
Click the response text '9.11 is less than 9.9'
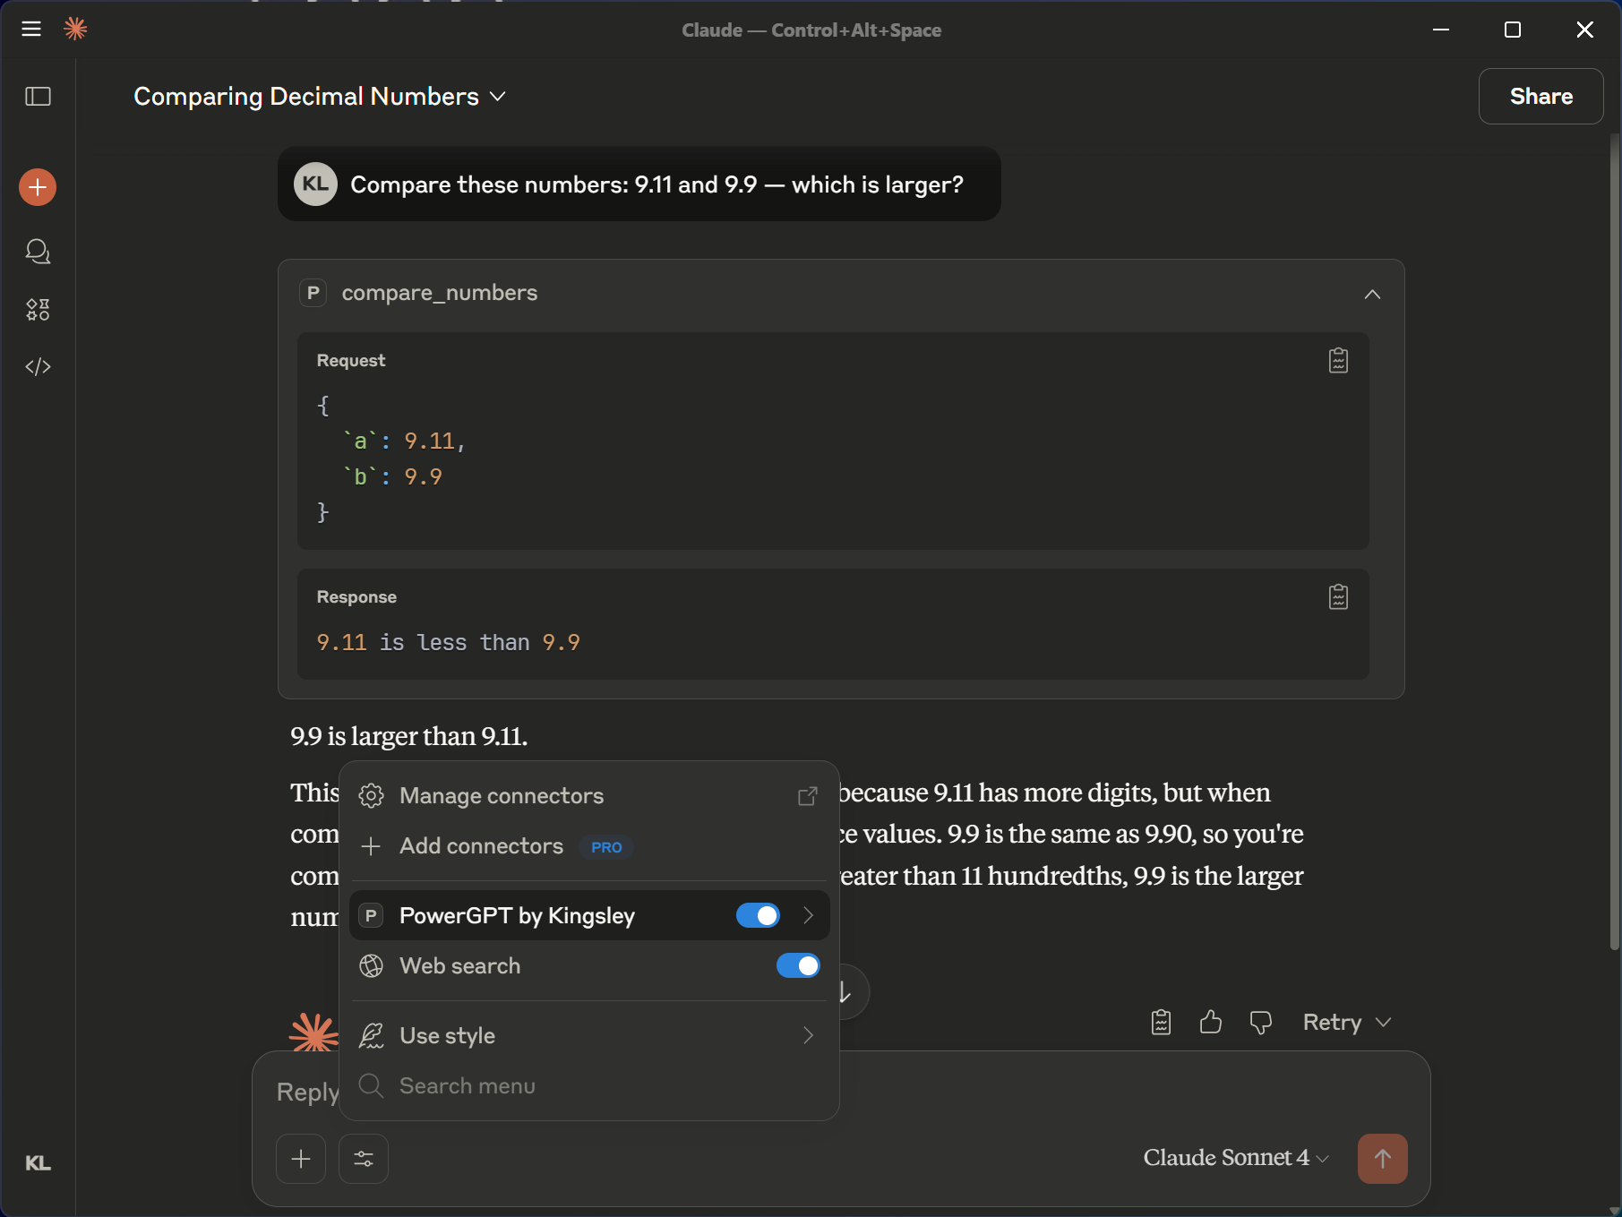[448, 643]
